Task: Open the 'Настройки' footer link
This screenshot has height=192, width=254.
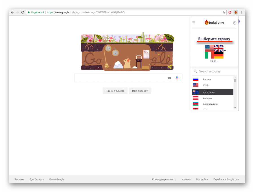Action: pos(202,179)
